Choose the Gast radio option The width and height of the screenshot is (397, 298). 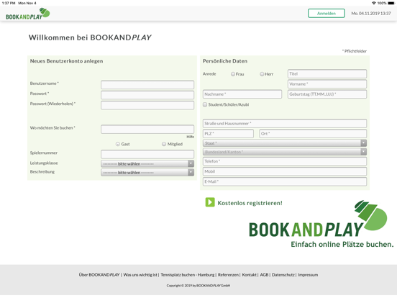pyautogui.click(x=118, y=144)
